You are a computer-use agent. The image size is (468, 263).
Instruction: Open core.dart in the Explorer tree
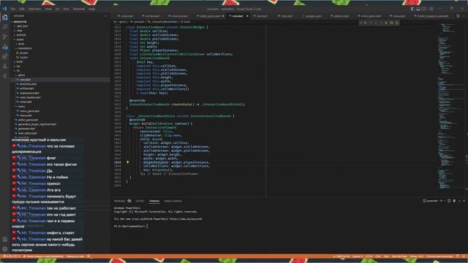[x=25, y=80]
